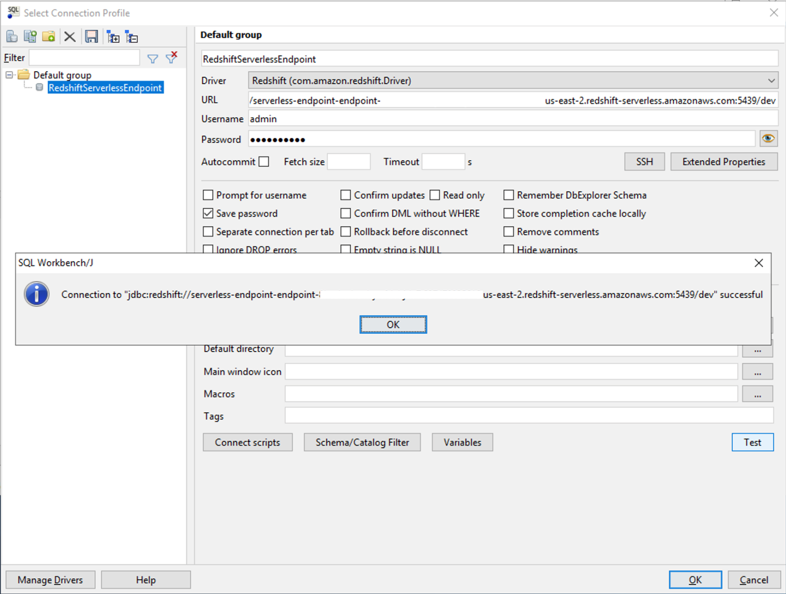The height and width of the screenshot is (594, 786).
Task: Click the SQL Workbench icon in the title bar
Action: (x=13, y=12)
